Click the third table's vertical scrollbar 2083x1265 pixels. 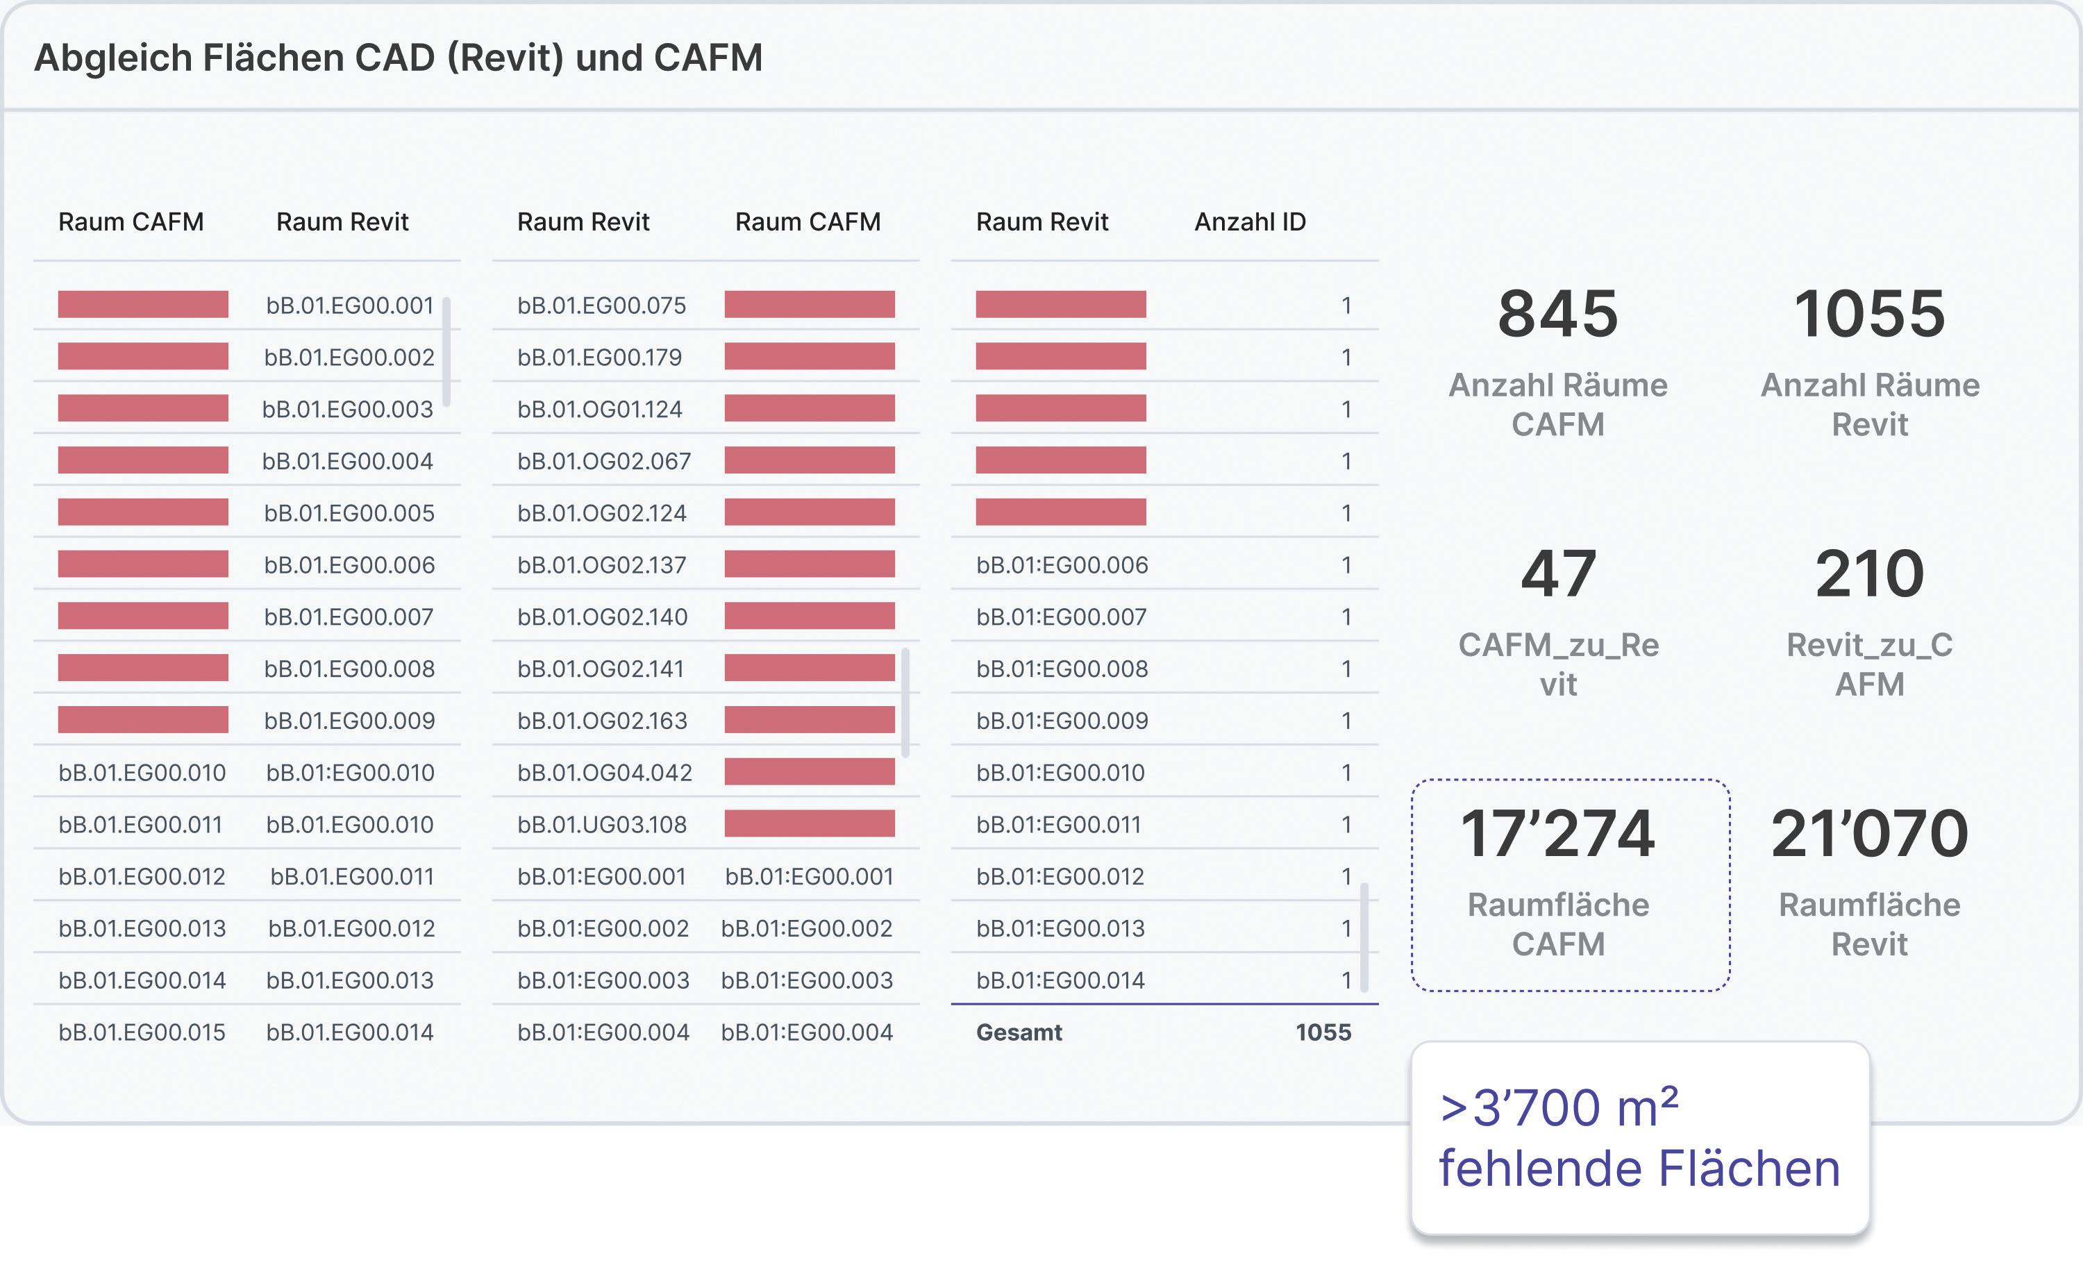click(x=1364, y=937)
